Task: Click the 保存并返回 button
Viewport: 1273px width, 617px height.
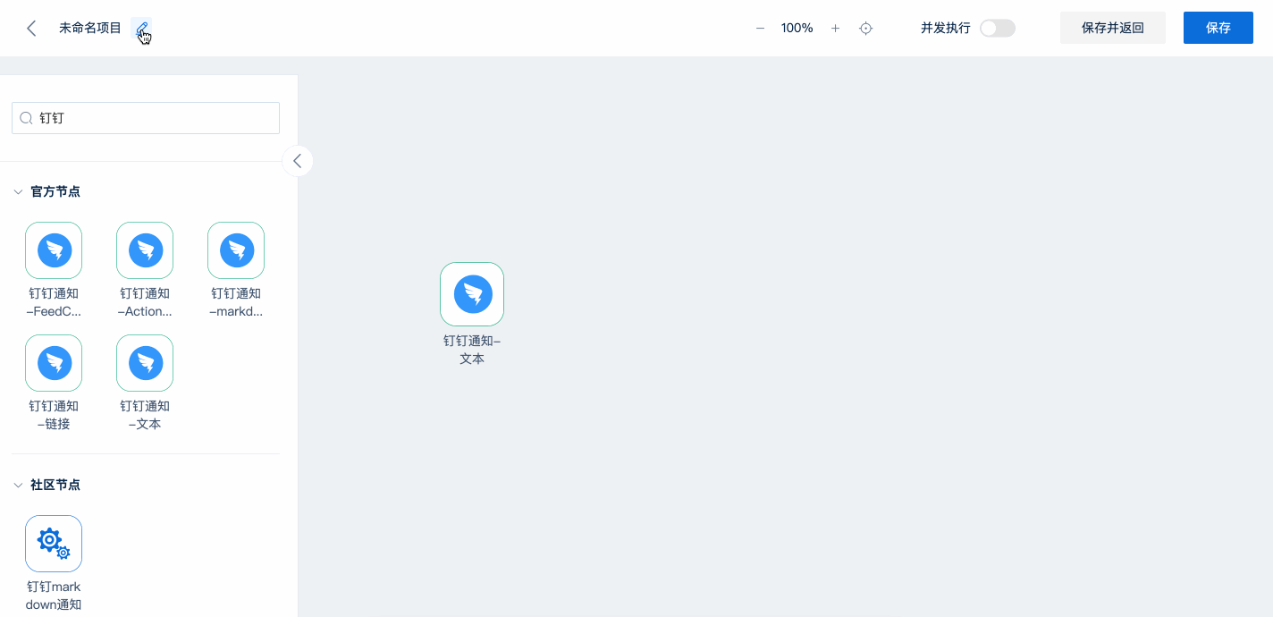Action: (1113, 28)
